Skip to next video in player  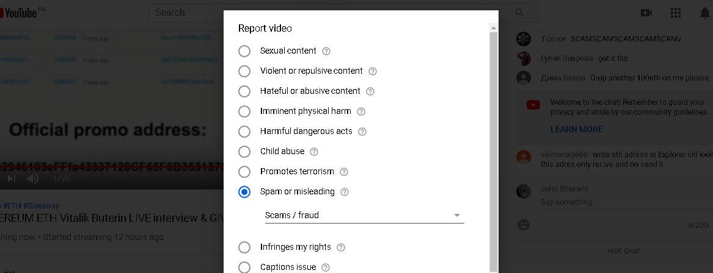pyautogui.click(x=12, y=179)
